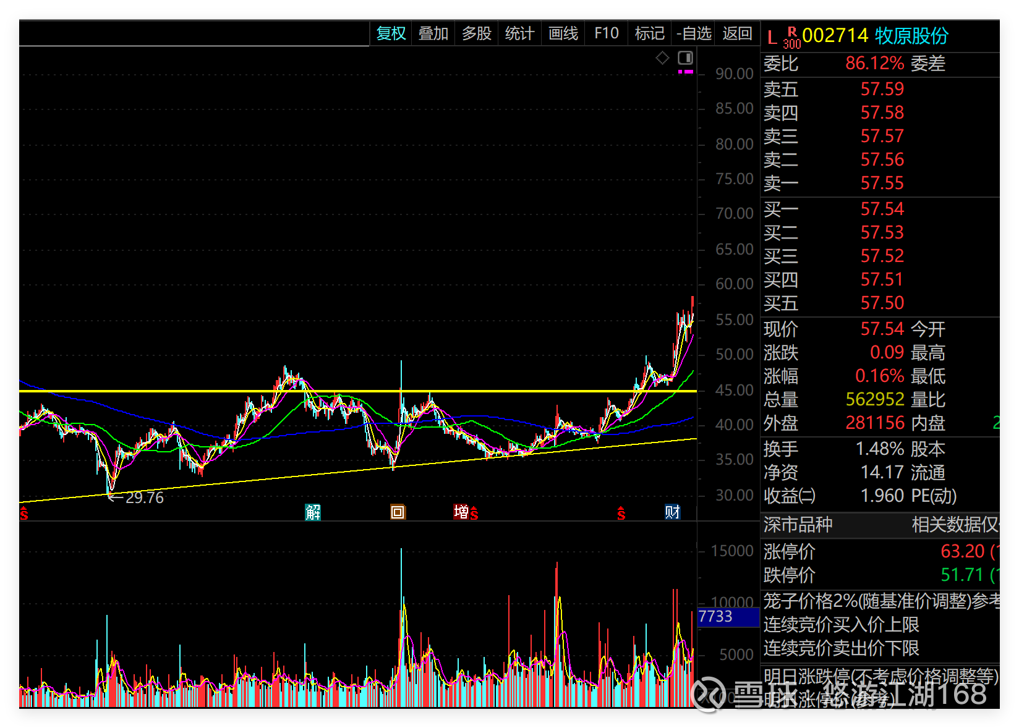Toggle the 复权 price adjustment option
This screenshot has width=1019, height=728.
[x=391, y=33]
